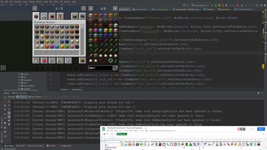
Task: Select the green ring item in JEI list
Action: [111, 60]
